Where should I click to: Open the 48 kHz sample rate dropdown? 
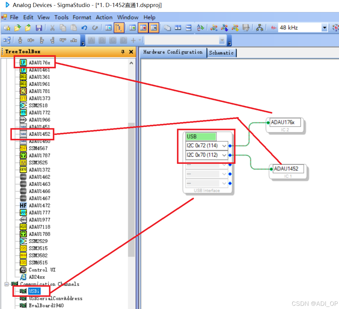(324, 28)
